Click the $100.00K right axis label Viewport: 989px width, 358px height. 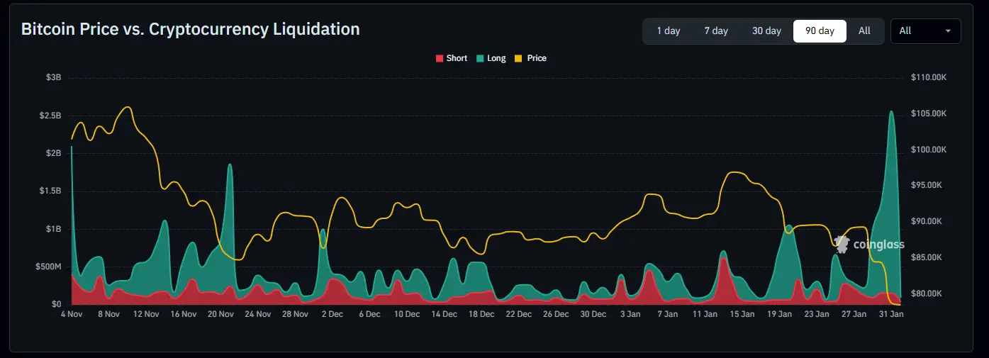click(x=928, y=150)
